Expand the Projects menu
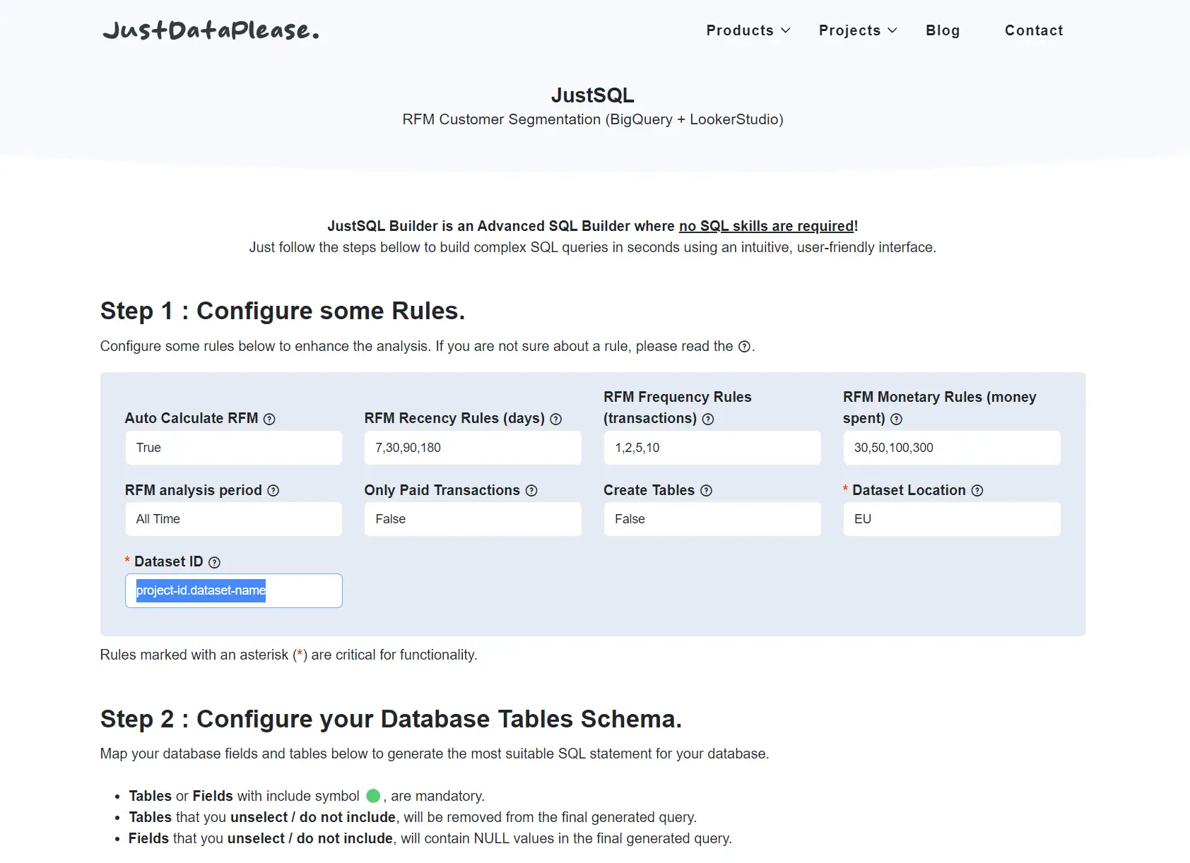This screenshot has height=863, width=1190. click(858, 30)
